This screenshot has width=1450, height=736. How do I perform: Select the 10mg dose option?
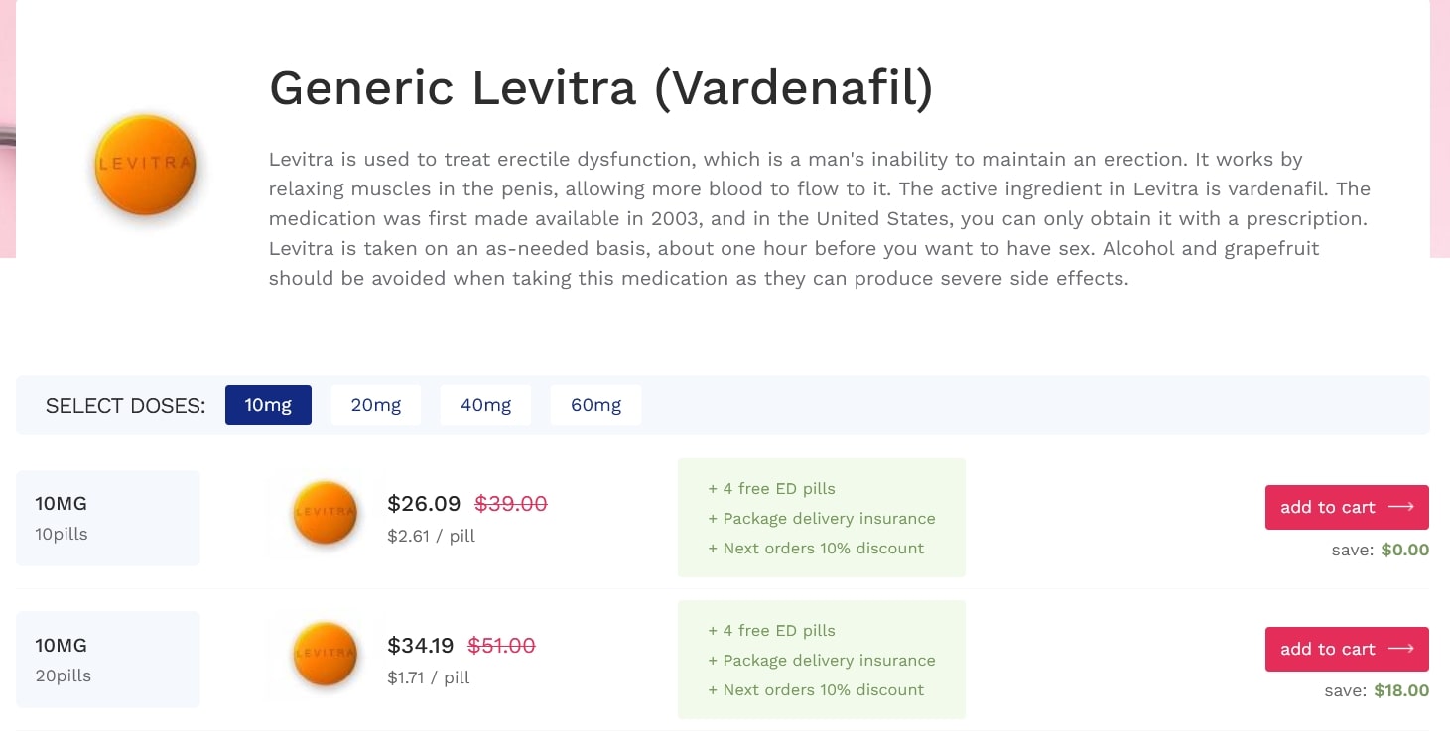point(268,405)
